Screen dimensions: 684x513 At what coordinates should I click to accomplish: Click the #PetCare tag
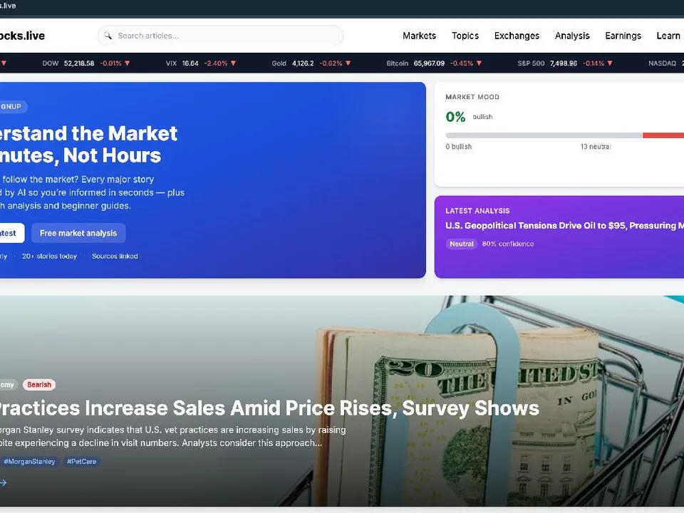pyautogui.click(x=81, y=462)
